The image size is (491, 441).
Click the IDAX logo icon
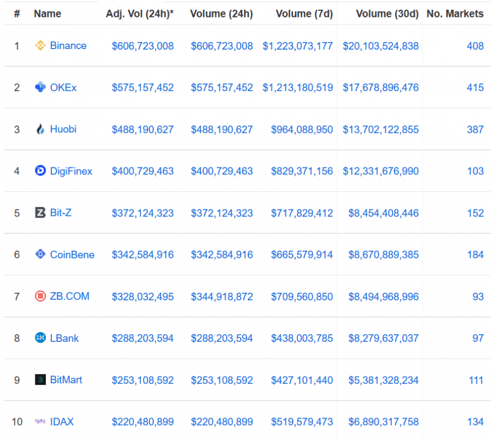tap(40, 421)
